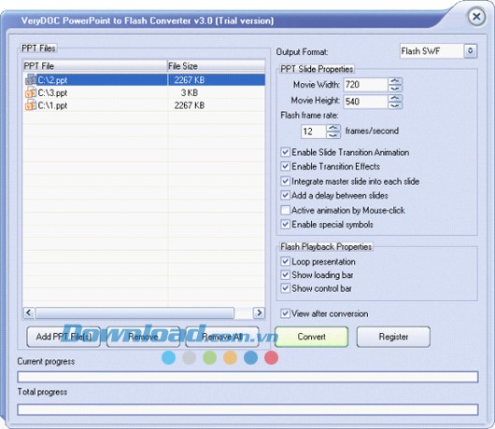Open the Register button

coord(393,337)
